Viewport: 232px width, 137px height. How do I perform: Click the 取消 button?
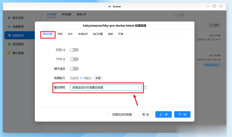click(145, 114)
